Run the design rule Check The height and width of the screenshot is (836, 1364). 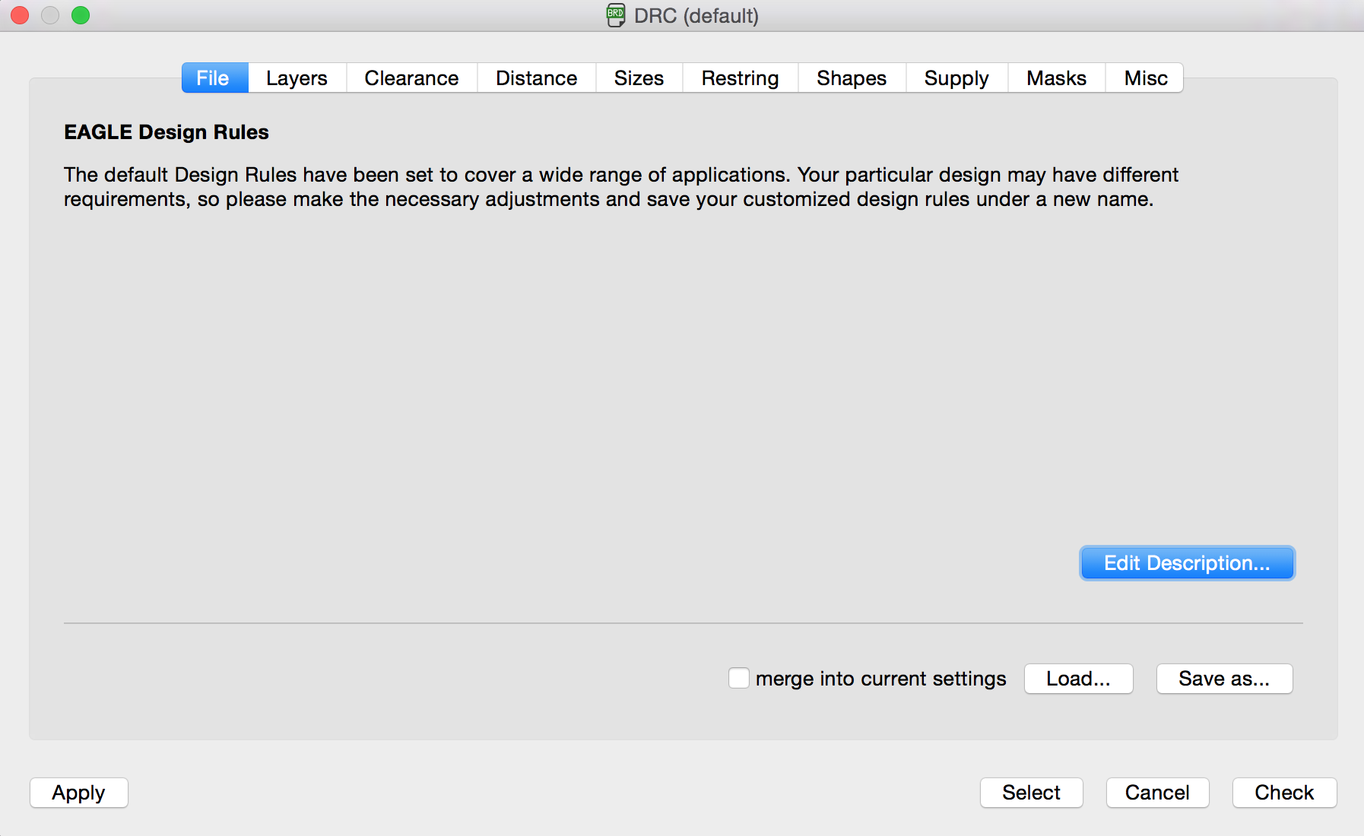[1284, 793]
